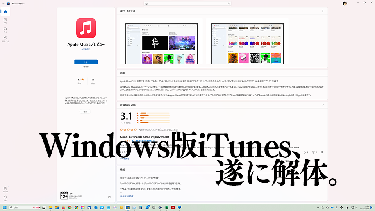Open the second screenshot showing Top 100 charts
Screen dimensions: 375x211
[x=247, y=43]
